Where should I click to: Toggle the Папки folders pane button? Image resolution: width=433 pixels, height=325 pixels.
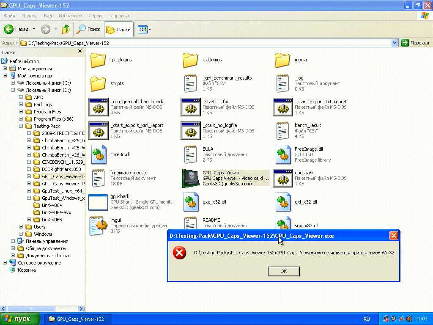[118, 29]
